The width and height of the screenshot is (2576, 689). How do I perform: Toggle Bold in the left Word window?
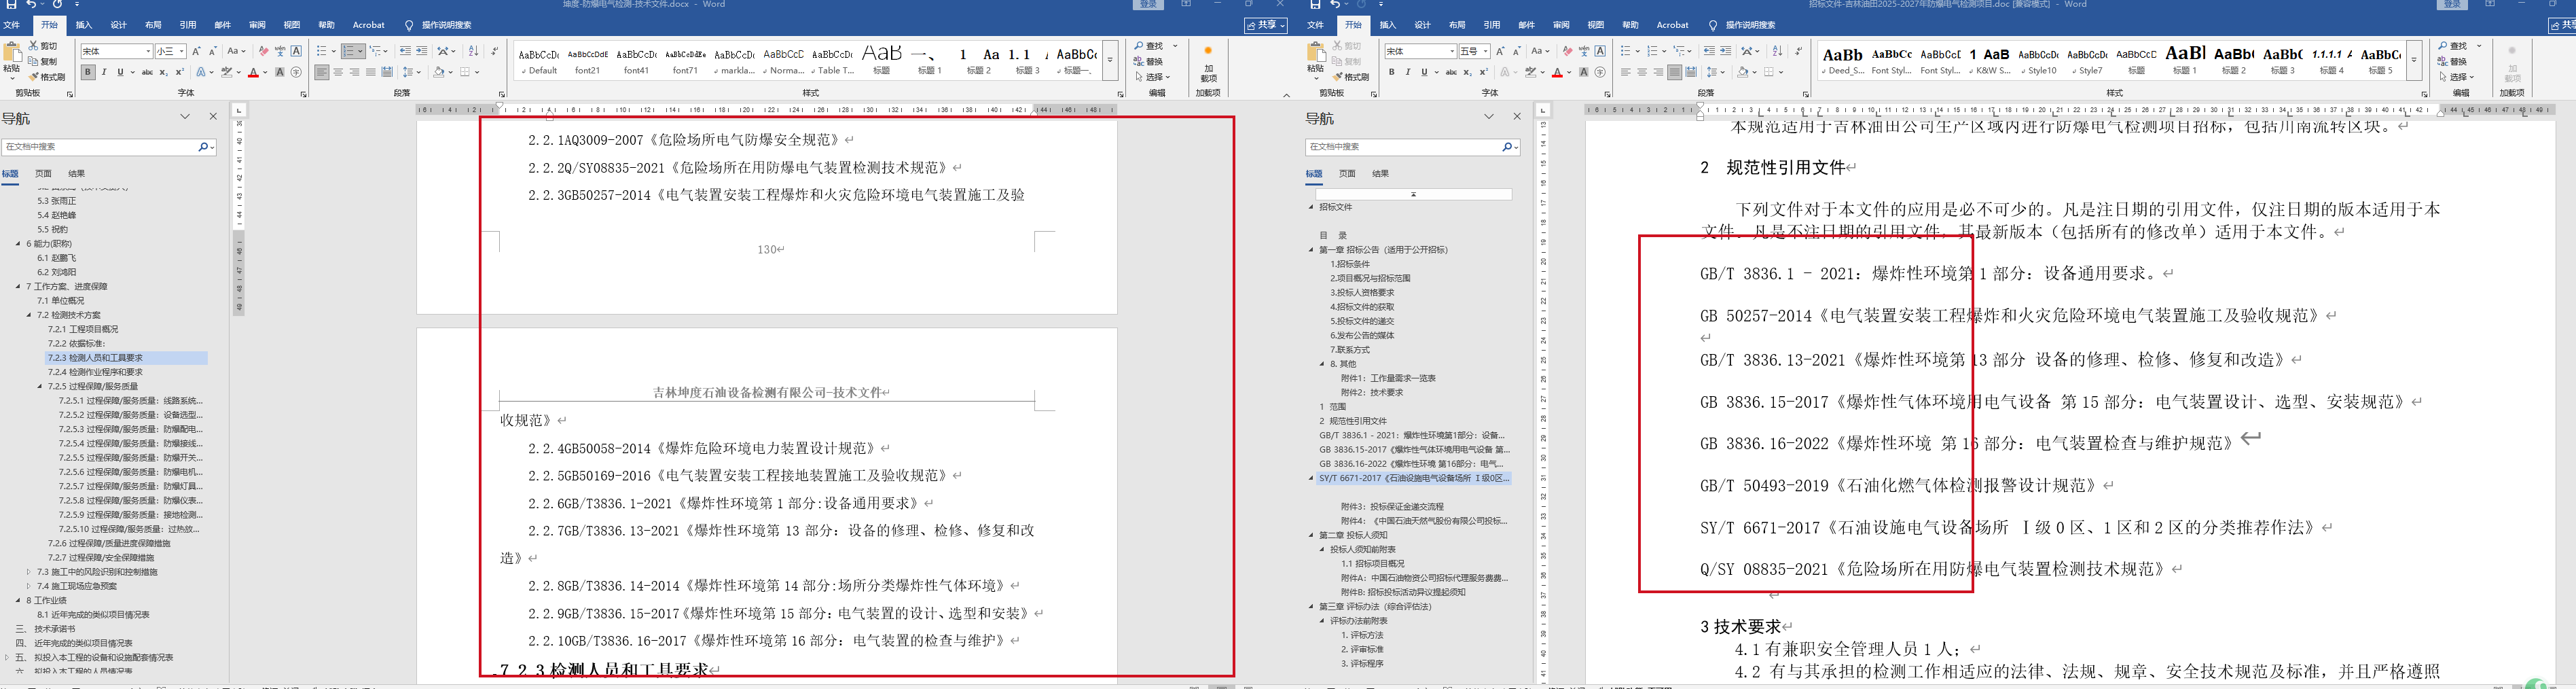[88, 72]
